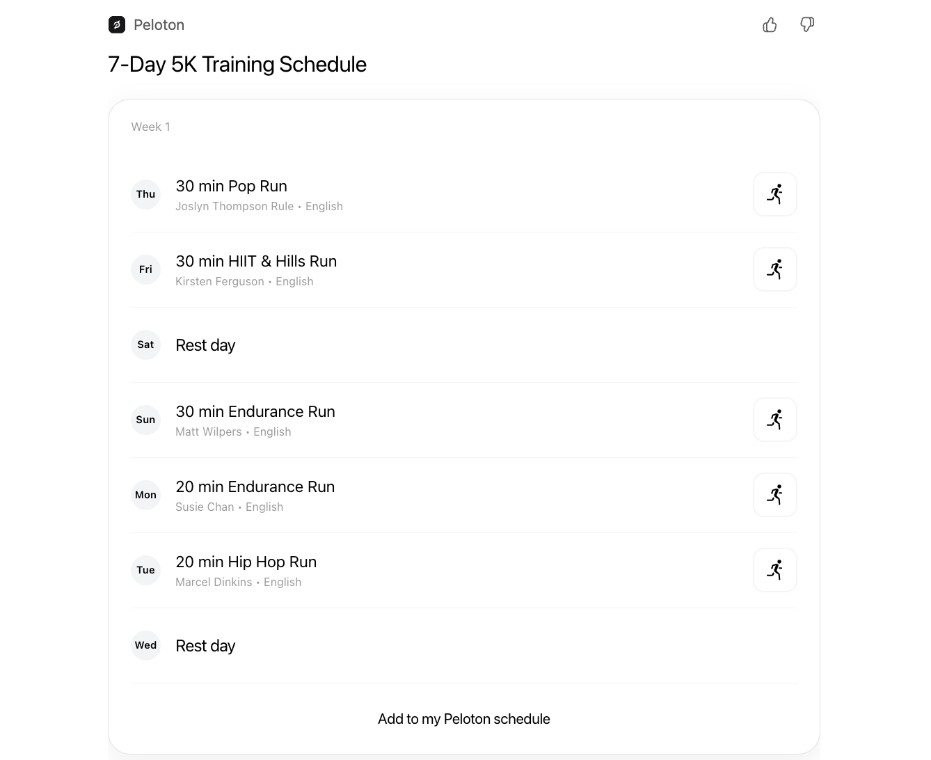The image size is (931, 760).
Task: Click the runner icon for Susie Chan's class
Action: pyautogui.click(x=774, y=495)
